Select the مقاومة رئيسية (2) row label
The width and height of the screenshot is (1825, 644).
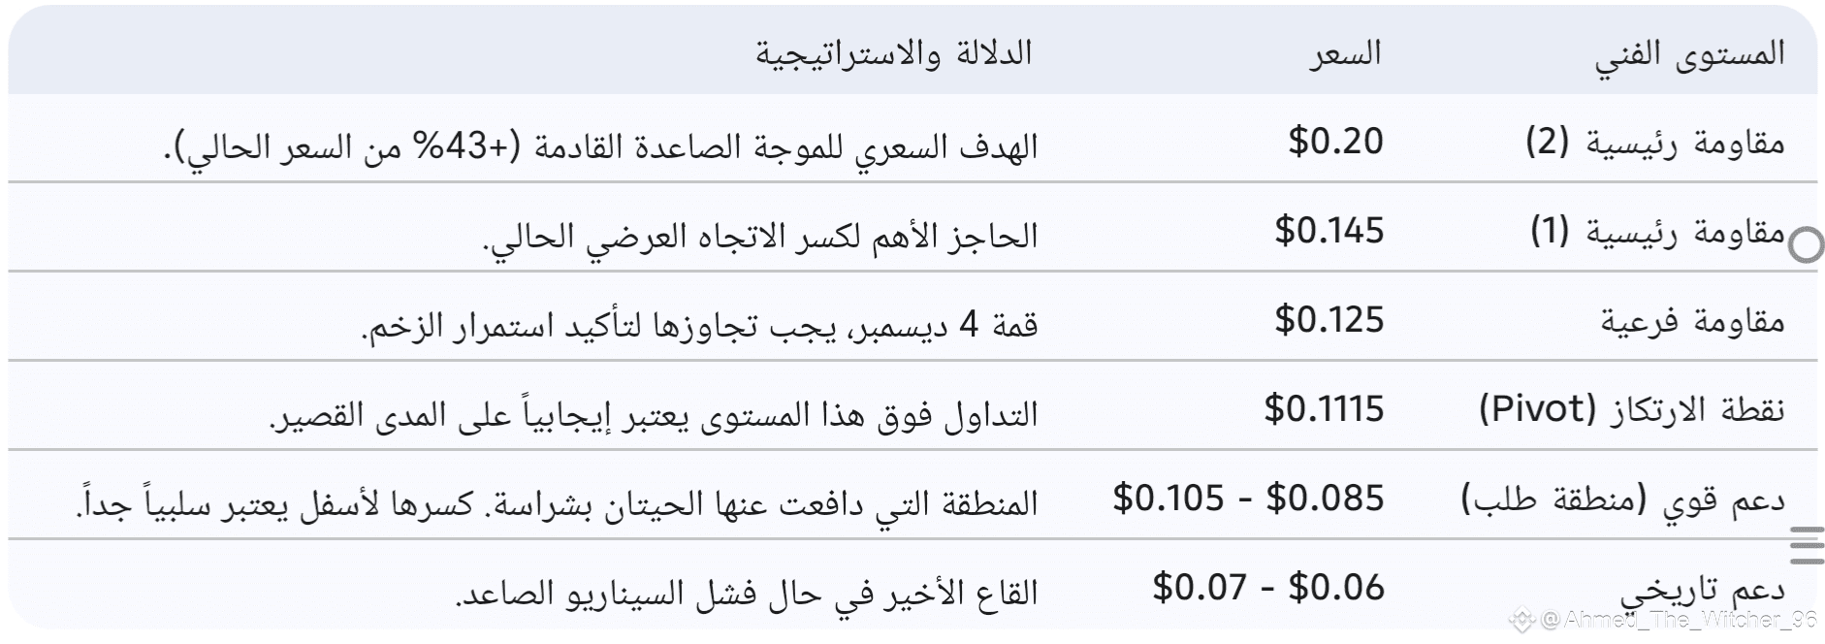(x=1654, y=144)
